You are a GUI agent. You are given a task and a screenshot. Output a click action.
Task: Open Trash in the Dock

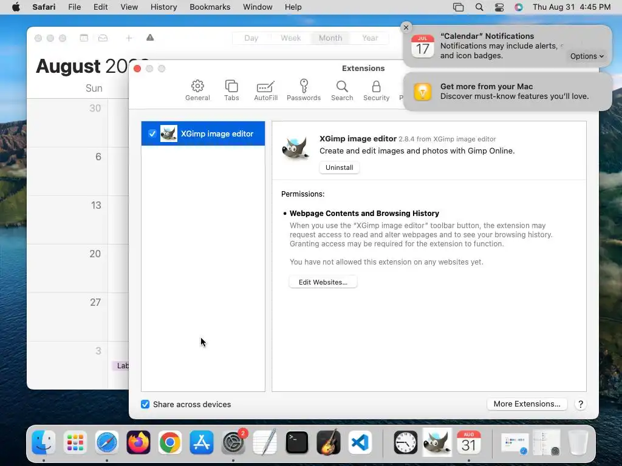578,442
